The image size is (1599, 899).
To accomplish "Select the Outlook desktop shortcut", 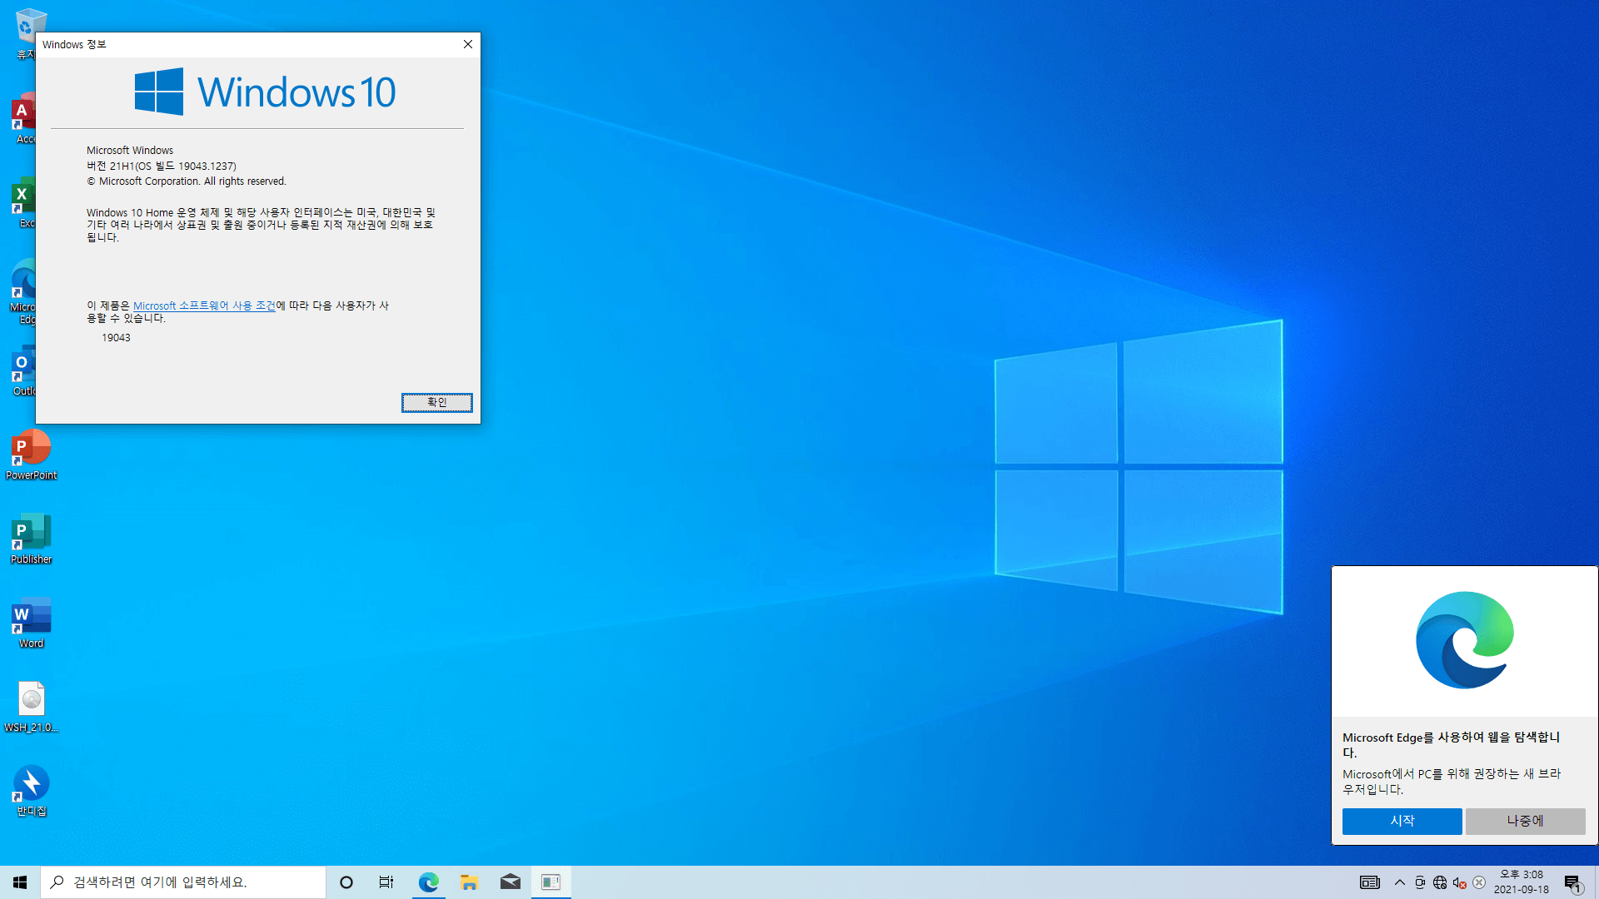I will (x=24, y=370).
